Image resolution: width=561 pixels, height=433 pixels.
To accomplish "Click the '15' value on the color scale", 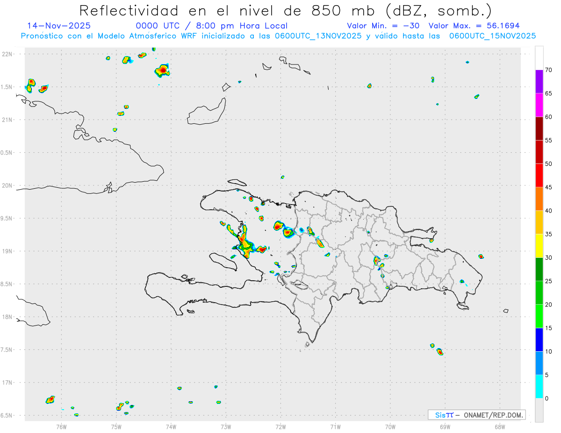I will coord(548,328).
